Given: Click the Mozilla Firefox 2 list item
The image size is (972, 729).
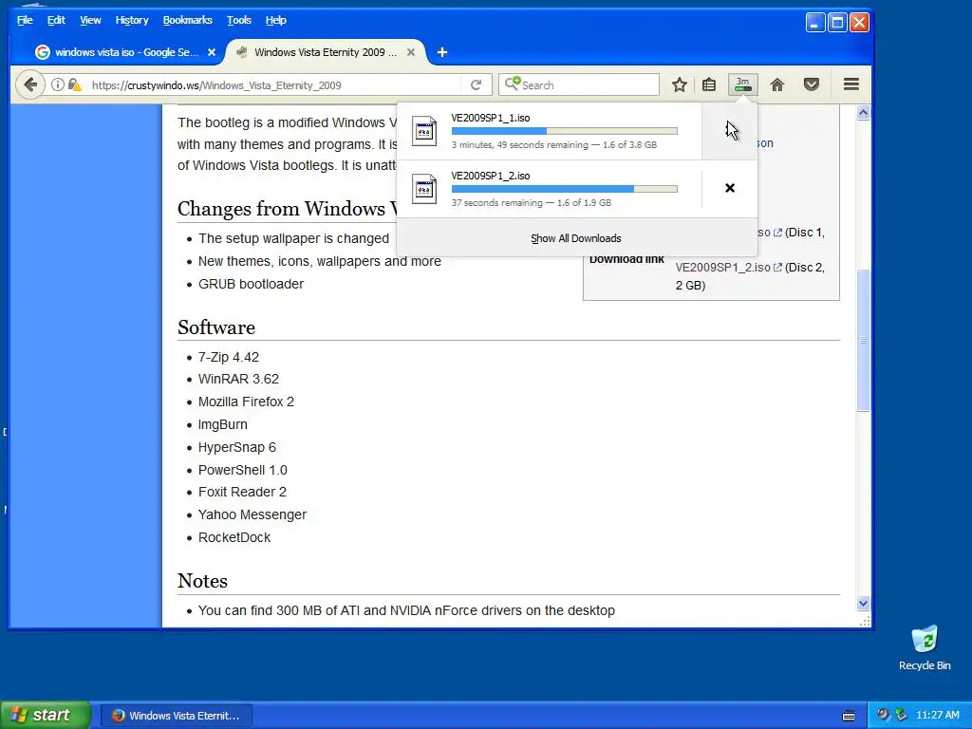Looking at the screenshot, I should [246, 402].
